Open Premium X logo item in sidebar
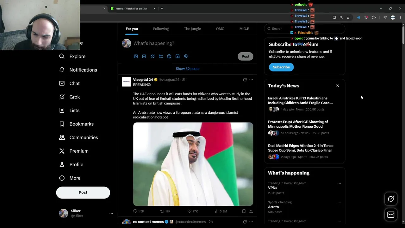The height and width of the screenshot is (228, 405). [x=74, y=151]
